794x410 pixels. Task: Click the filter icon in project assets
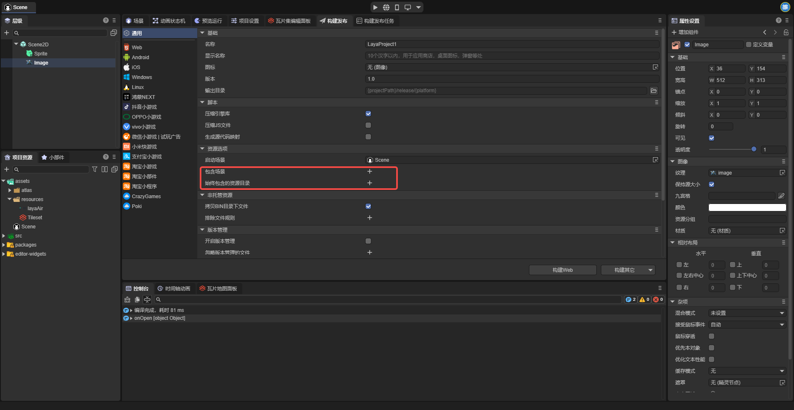[95, 169]
